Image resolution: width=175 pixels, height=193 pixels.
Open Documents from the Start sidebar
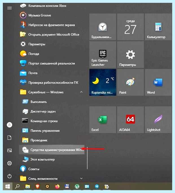coord(10,138)
